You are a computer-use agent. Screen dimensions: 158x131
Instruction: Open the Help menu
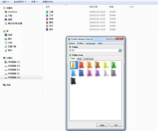[x=100, y=43]
